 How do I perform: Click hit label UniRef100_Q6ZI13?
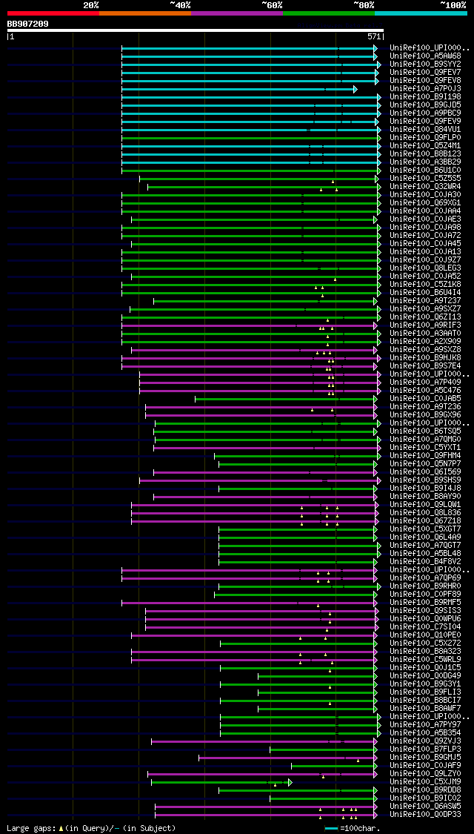coord(426,317)
